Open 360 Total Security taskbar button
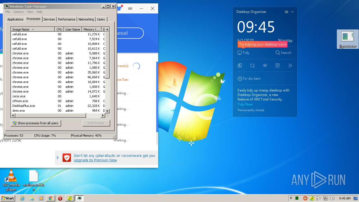Screen dimensions: 359x202 pyautogui.click(x=70, y=198)
